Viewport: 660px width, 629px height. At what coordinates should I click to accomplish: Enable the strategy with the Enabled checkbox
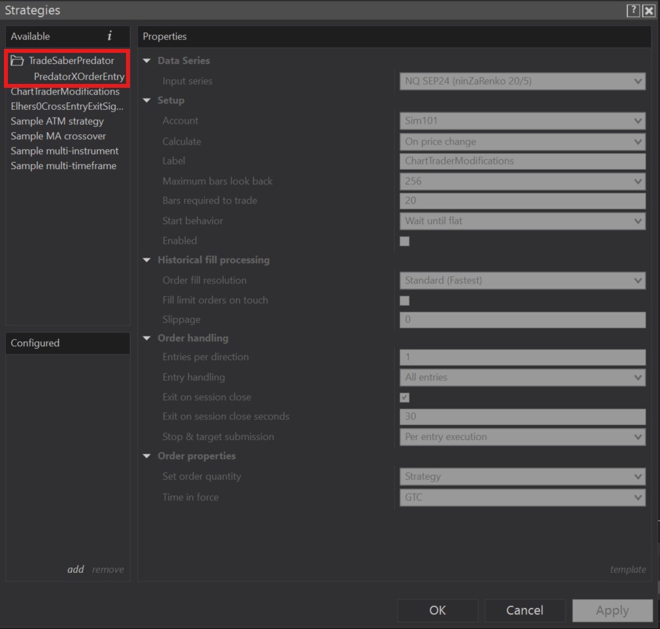tap(403, 240)
